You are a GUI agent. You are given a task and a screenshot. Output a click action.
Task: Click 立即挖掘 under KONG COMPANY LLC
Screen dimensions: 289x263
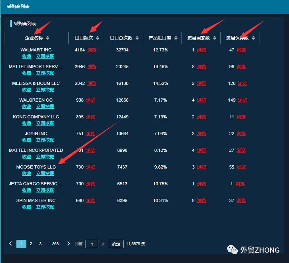click(45, 123)
